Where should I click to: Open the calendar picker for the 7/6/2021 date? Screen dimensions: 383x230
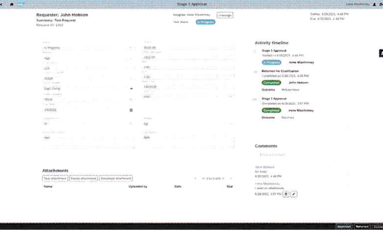131,110
